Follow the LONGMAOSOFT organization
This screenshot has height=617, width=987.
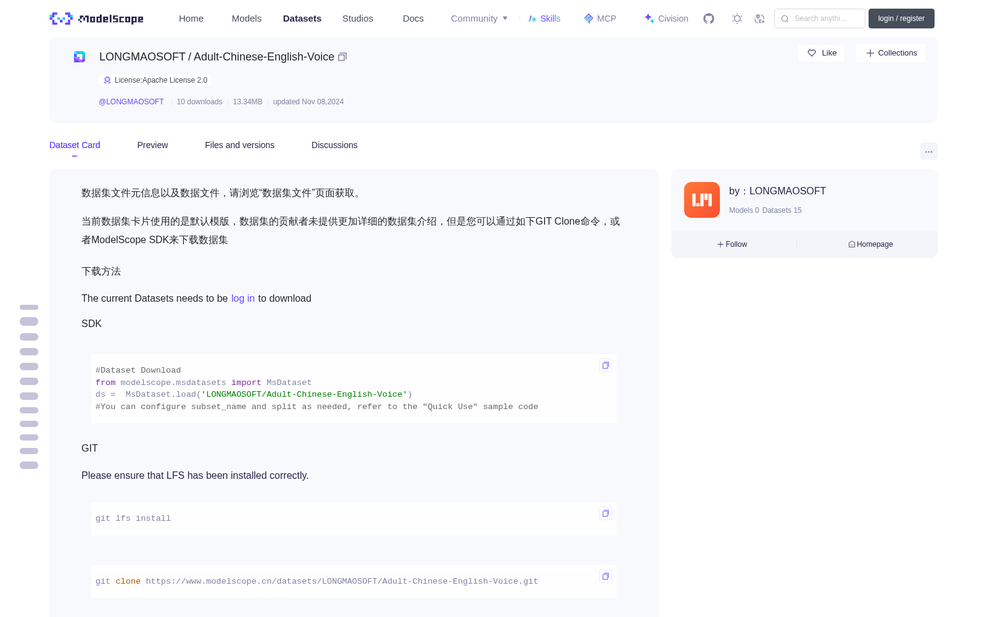click(x=732, y=244)
